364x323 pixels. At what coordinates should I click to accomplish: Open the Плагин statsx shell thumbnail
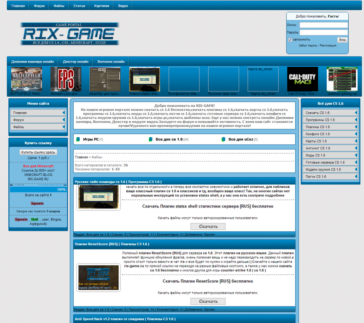[x=144, y=79]
